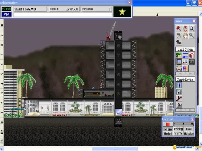Click the room on floor 3 left of the elevator

click(x=99, y=93)
